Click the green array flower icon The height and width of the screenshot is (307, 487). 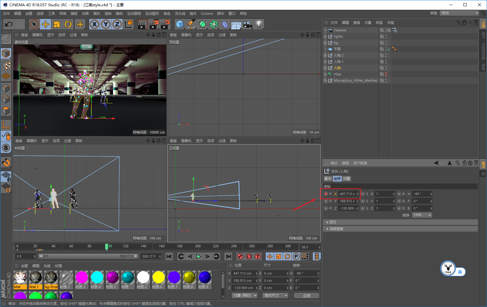(214, 24)
